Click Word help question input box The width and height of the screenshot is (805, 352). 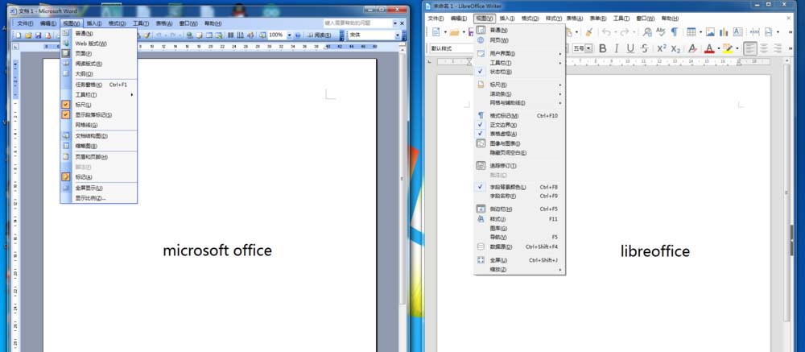[x=357, y=23]
